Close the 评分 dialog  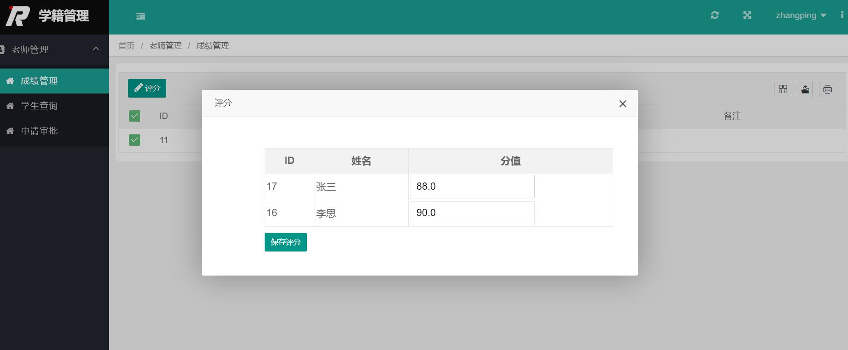click(623, 104)
